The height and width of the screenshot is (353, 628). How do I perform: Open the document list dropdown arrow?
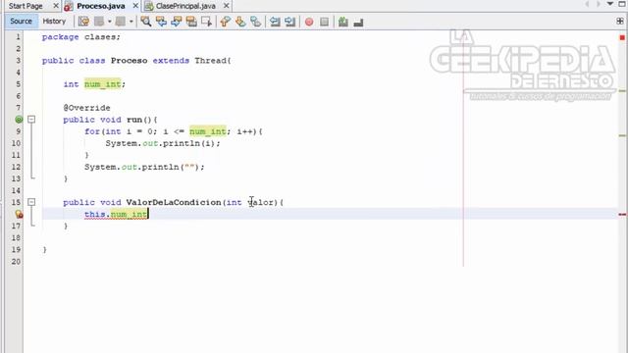pos(610,4)
